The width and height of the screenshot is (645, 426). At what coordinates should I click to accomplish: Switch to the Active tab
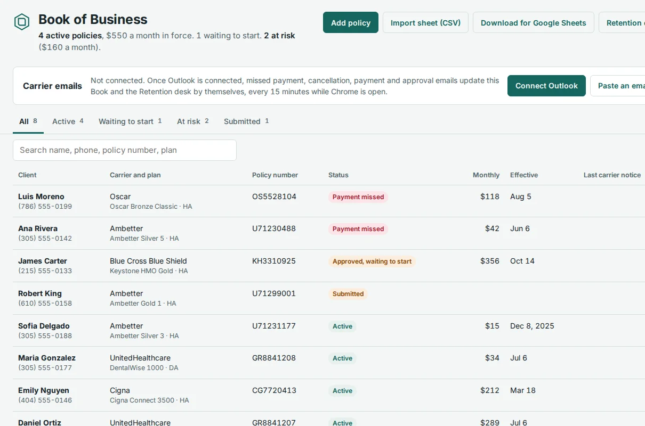pos(68,121)
